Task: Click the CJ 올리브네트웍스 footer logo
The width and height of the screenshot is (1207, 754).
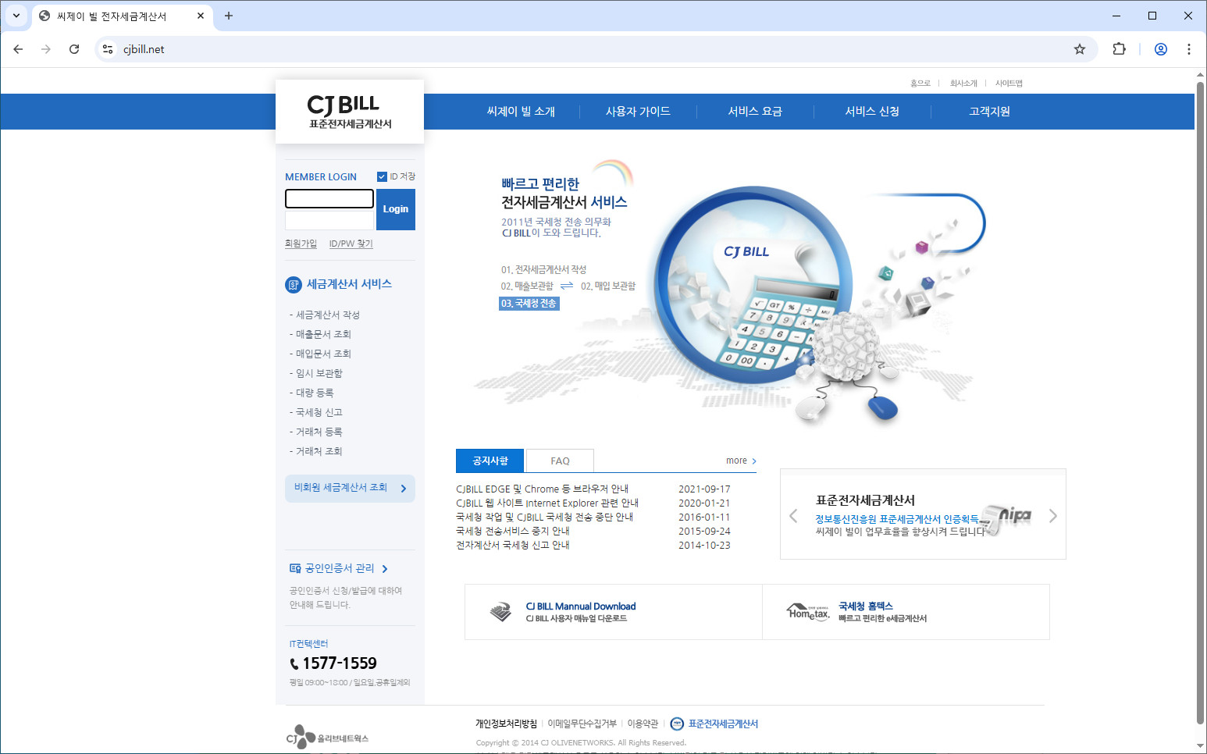Action: 327,736
